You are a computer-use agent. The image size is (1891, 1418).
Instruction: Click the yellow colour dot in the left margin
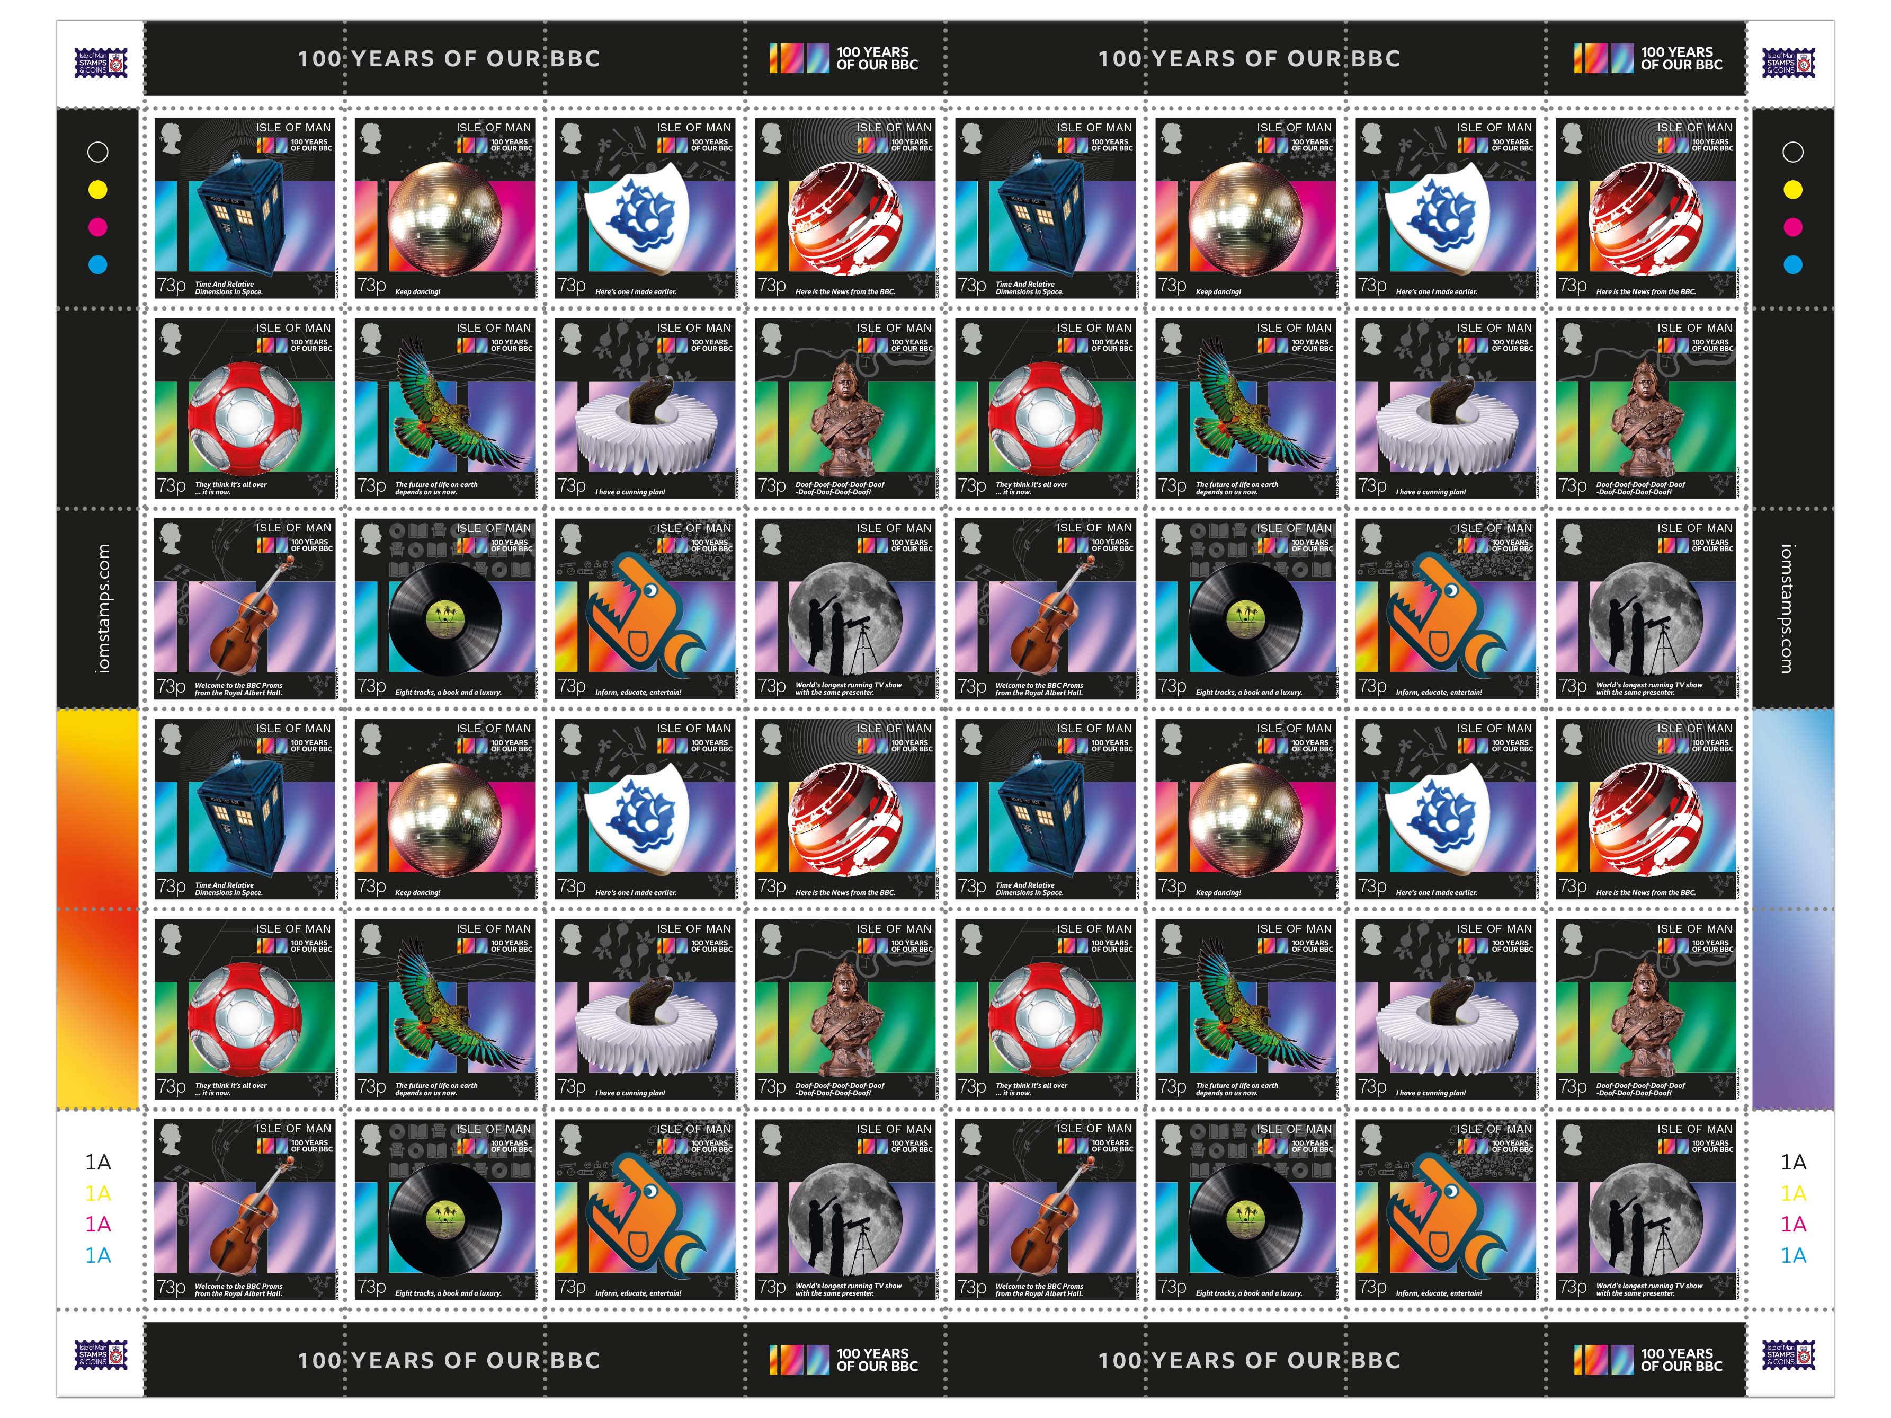pos(99,190)
